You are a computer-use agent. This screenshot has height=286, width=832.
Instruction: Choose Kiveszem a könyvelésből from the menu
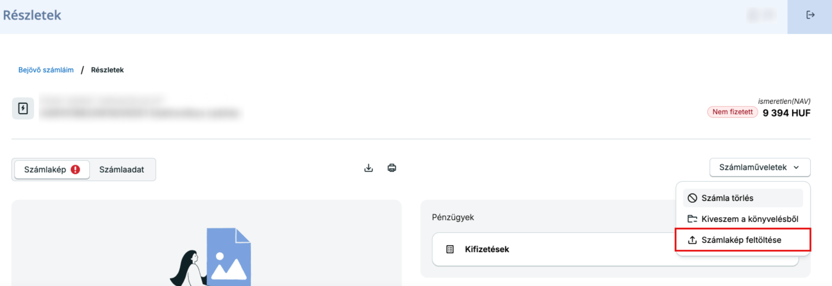[x=750, y=219]
